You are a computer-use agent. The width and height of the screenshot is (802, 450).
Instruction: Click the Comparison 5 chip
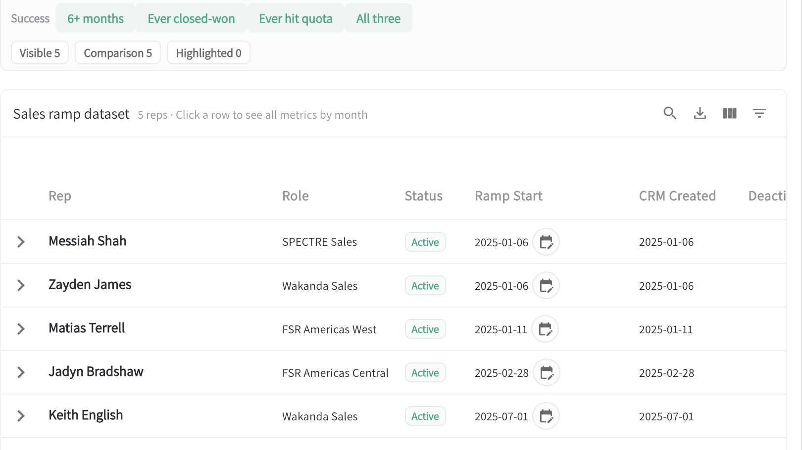[x=118, y=52]
